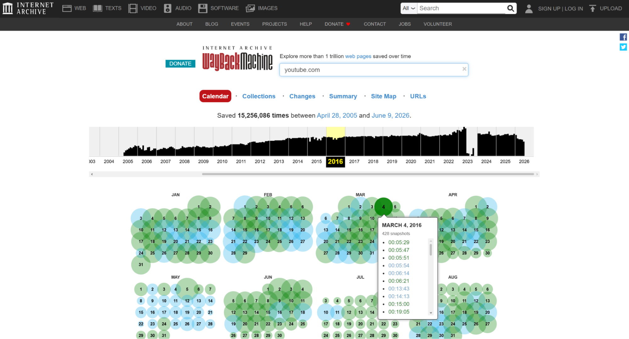Click the Upload arrow icon
Screen dimensions: 629x339
(592, 8)
